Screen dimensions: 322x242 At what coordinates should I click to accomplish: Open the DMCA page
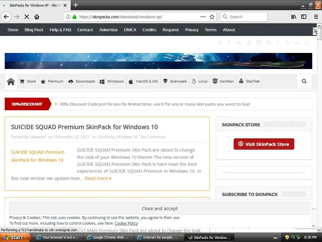[130, 30]
